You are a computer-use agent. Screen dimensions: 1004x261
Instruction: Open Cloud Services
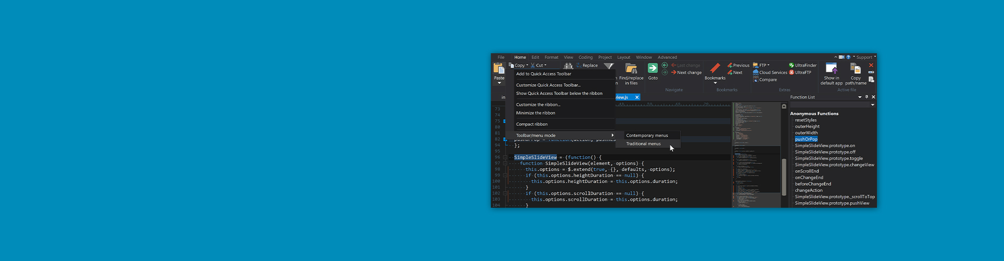770,73
